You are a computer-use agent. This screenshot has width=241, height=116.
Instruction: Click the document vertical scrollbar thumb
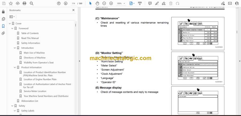point(237,32)
